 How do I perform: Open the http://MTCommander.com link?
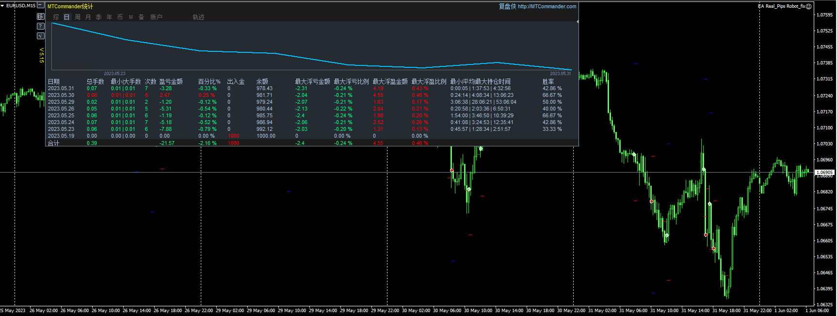click(547, 6)
